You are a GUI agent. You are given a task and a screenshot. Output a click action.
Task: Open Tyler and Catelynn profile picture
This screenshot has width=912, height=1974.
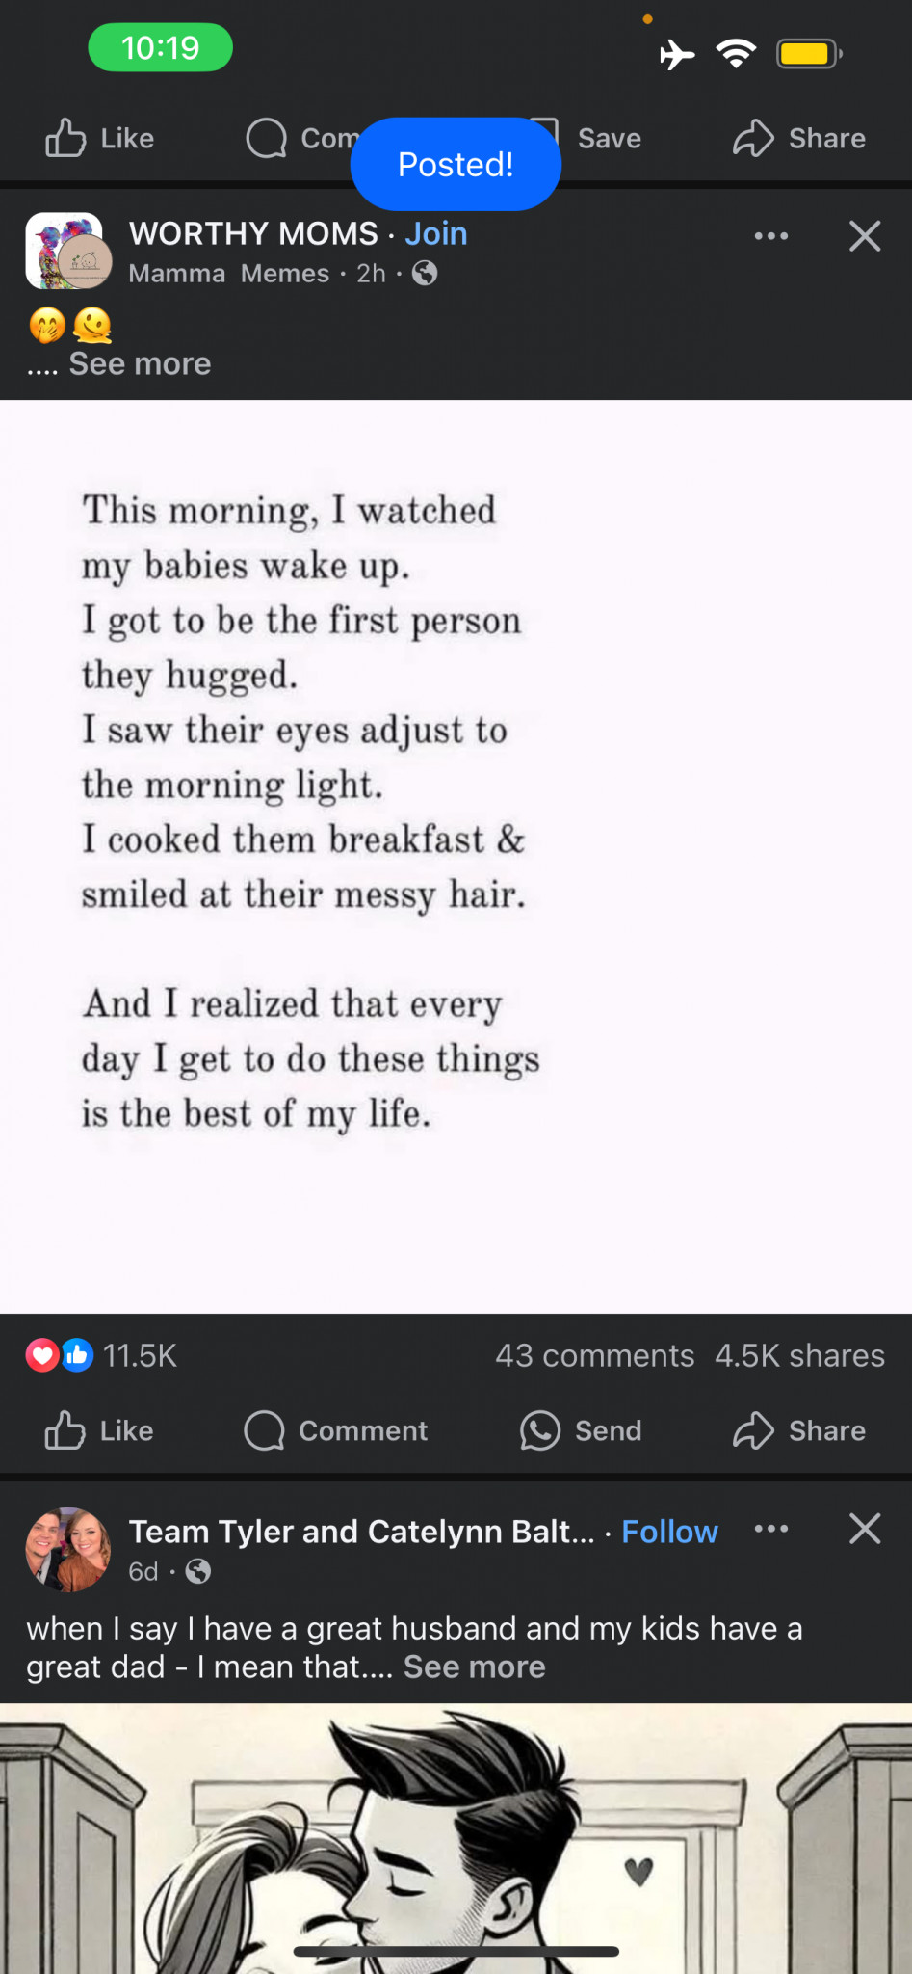[67, 1549]
